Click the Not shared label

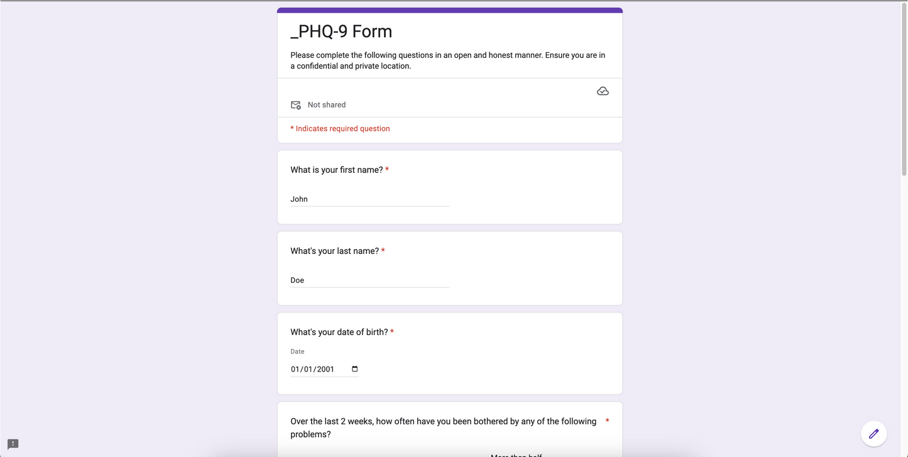(x=327, y=105)
